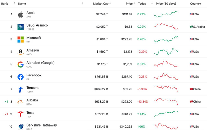Click the Apple logo icon

[20, 14]
